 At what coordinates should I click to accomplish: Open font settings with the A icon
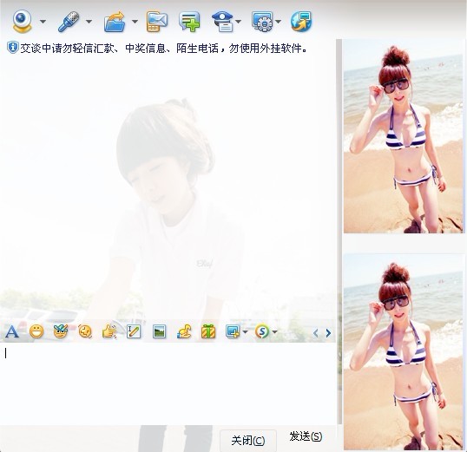[12, 331]
